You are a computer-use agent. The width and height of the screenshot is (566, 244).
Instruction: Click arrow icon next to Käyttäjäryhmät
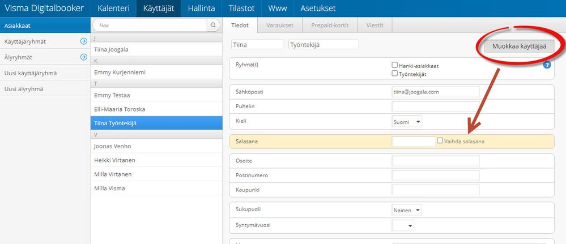83,41
